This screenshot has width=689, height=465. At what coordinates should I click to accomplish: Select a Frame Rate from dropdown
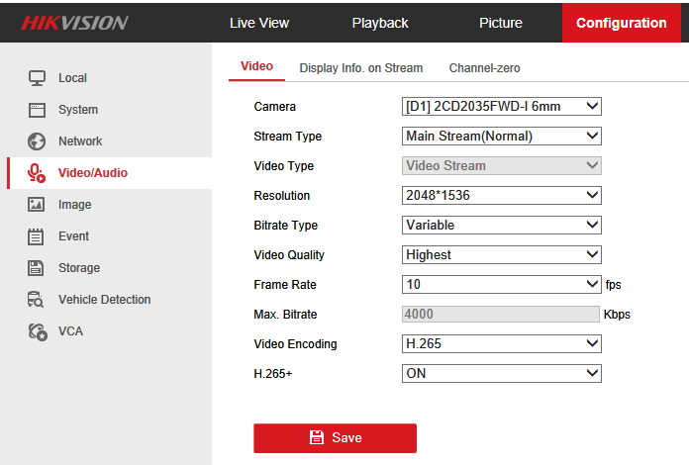tap(502, 284)
